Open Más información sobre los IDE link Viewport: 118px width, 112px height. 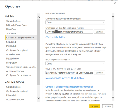click(x=65, y=78)
